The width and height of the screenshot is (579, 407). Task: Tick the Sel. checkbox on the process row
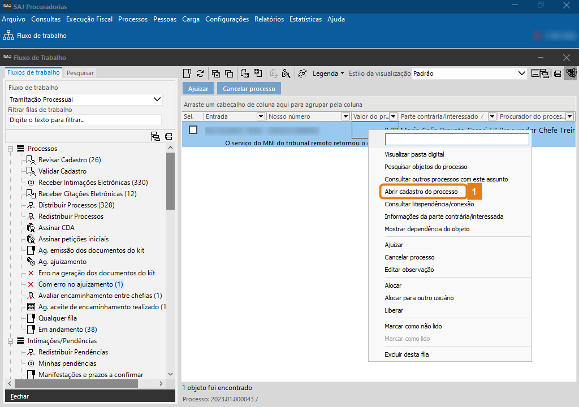click(193, 129)
